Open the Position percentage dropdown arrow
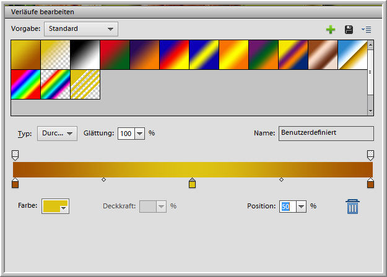 [301, 207]
